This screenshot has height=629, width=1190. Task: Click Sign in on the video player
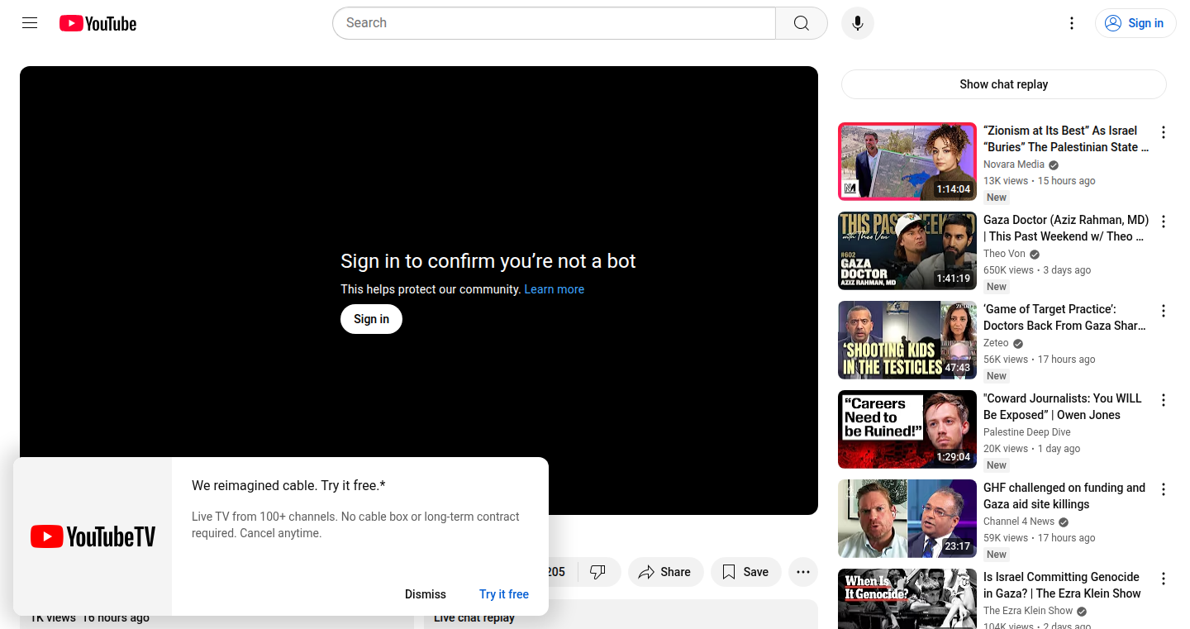(x=371, y=319)
